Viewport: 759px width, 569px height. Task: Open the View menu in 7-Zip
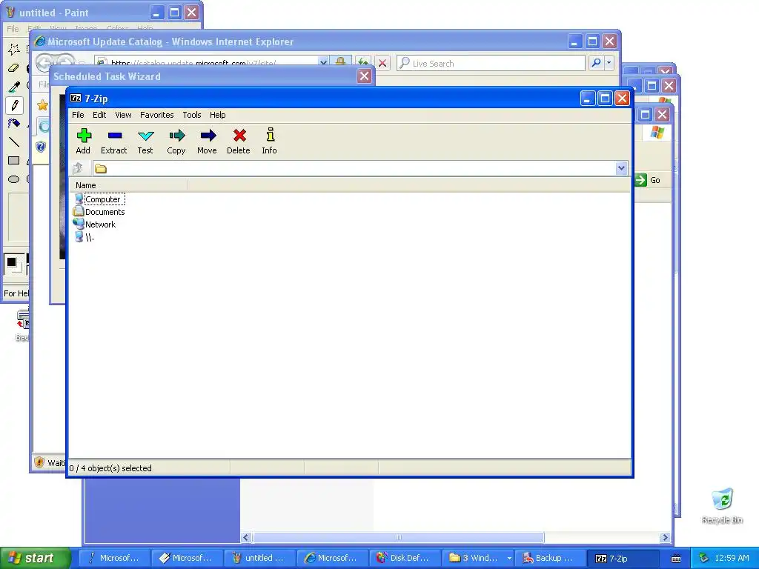click(x=123, y=115)
